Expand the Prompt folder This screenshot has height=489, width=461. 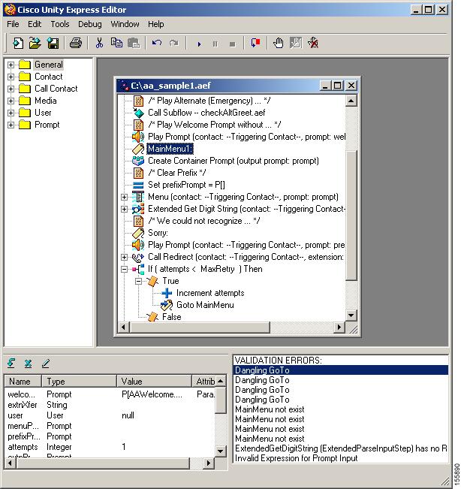tap(11, 125)
